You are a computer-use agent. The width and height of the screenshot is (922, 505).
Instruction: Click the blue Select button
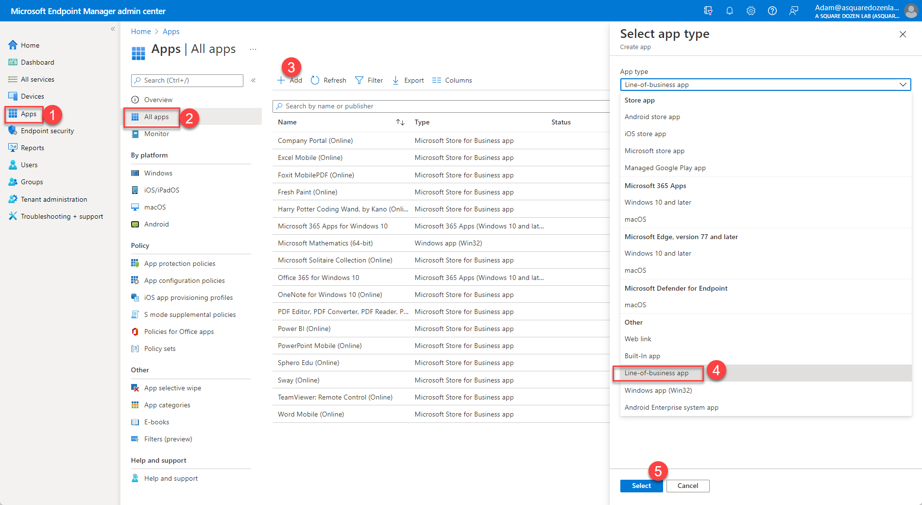click(x=641, y=486)
